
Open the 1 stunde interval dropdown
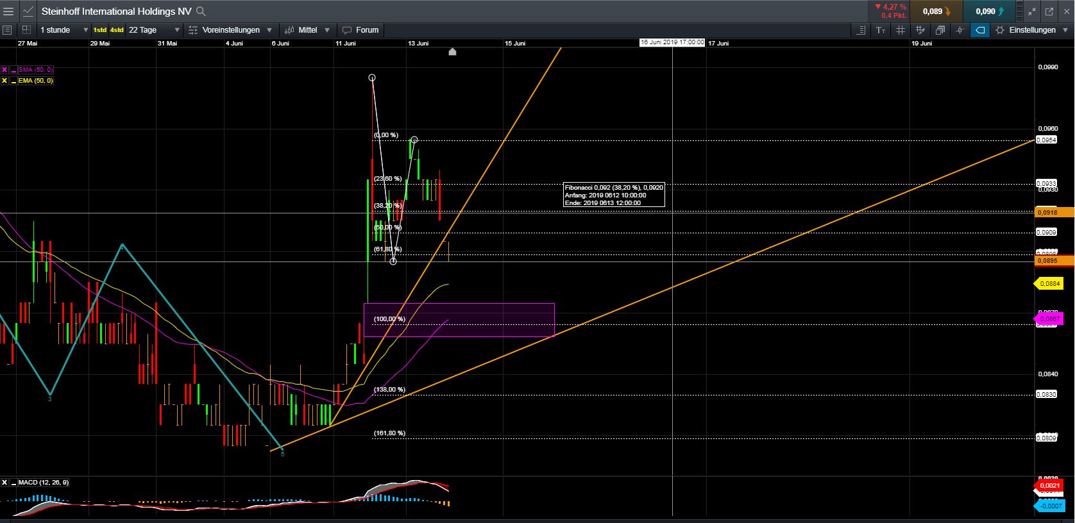point(63,29)
